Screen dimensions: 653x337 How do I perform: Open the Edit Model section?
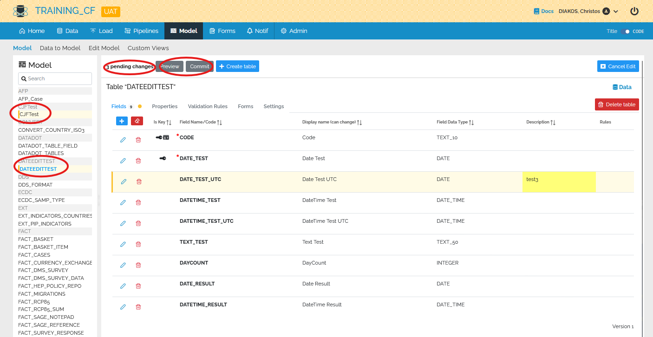pos(104,48)
